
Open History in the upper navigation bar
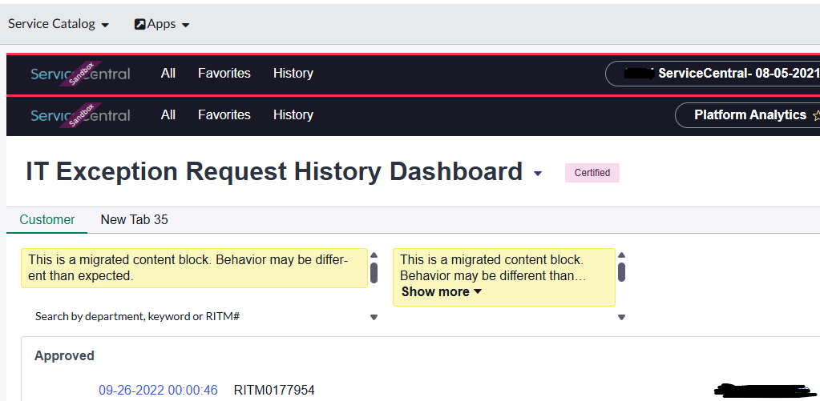coord(293,74)
